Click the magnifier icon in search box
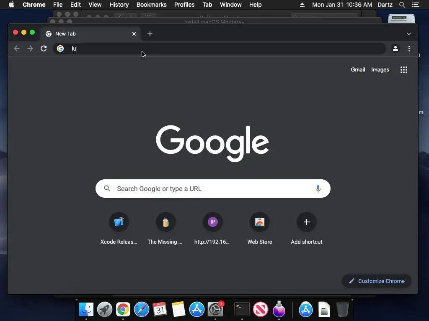429x321 pixels. 107,189
